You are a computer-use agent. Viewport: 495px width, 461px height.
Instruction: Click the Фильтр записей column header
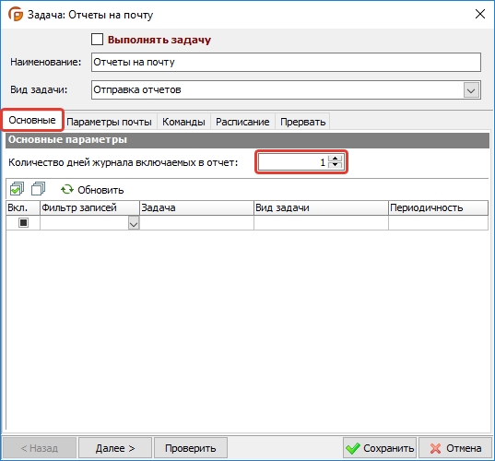[x=89, y=207]
